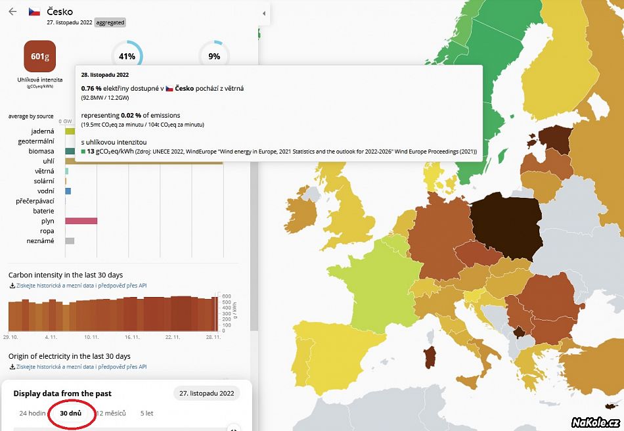The width and height of the screenshot is (624, 431).
Task: Switch to the 5 let range
Action: [x=146, y=414]
